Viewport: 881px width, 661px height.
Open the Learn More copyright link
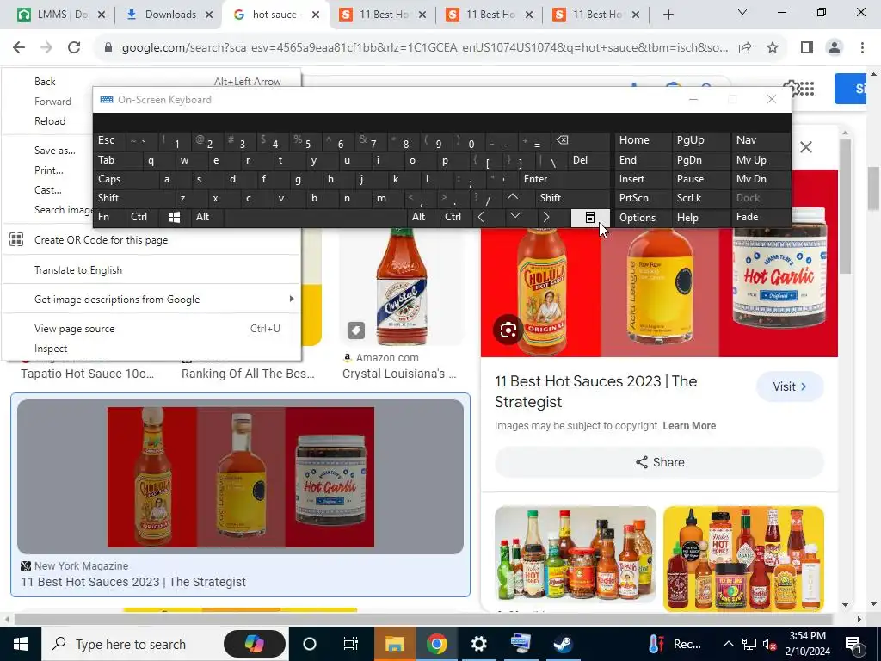[689, 426]
